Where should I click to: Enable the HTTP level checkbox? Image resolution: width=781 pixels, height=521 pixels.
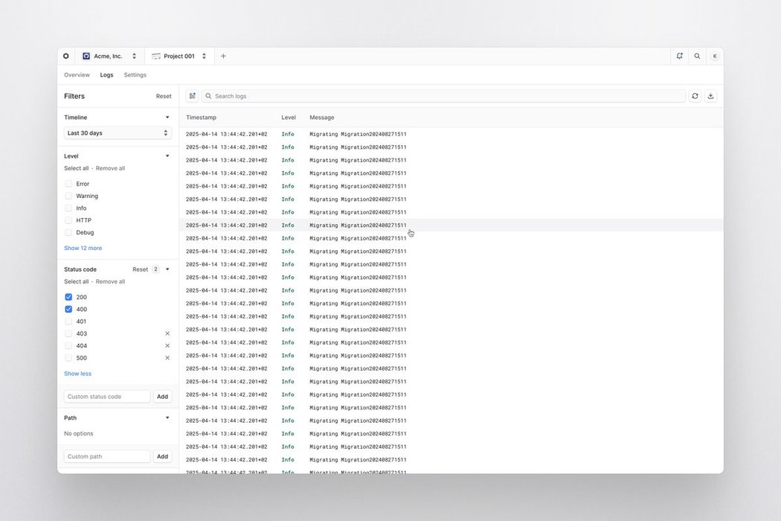[68, 220]
